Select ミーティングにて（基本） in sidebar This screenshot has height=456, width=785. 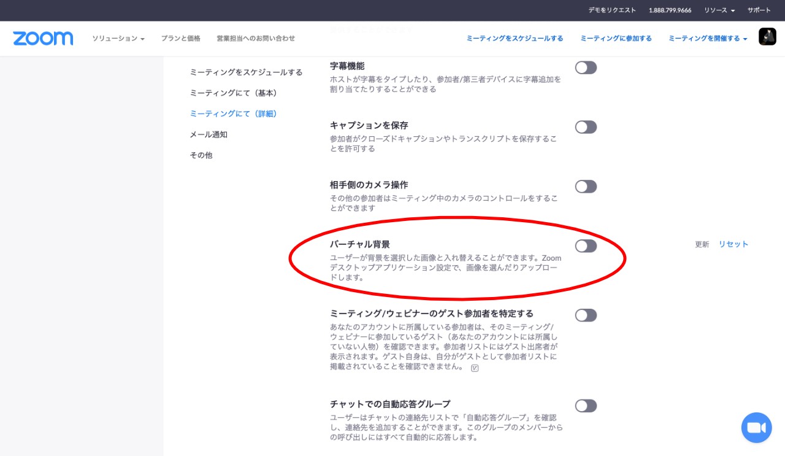point(234,93)
